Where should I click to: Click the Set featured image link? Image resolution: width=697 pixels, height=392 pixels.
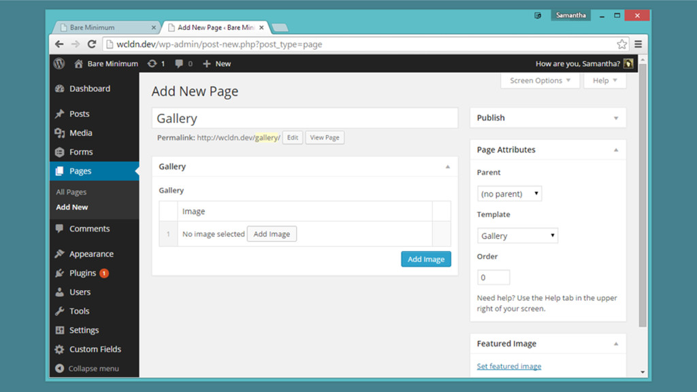pos(509,366)
